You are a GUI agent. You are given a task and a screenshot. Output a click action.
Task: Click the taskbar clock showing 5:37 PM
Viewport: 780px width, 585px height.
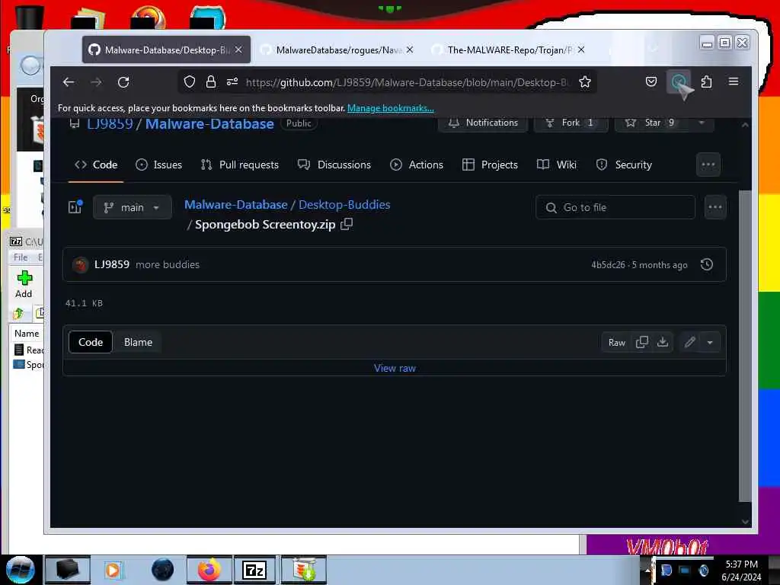click(741, 570)
